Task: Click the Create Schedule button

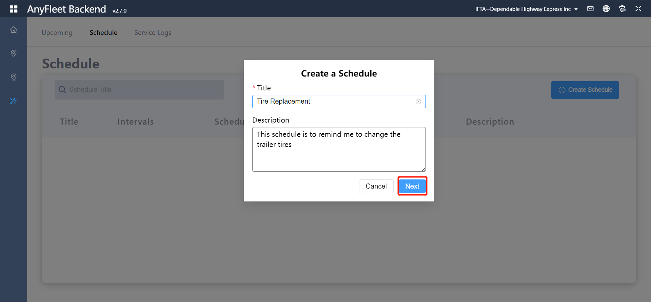Action: (585, 90)
